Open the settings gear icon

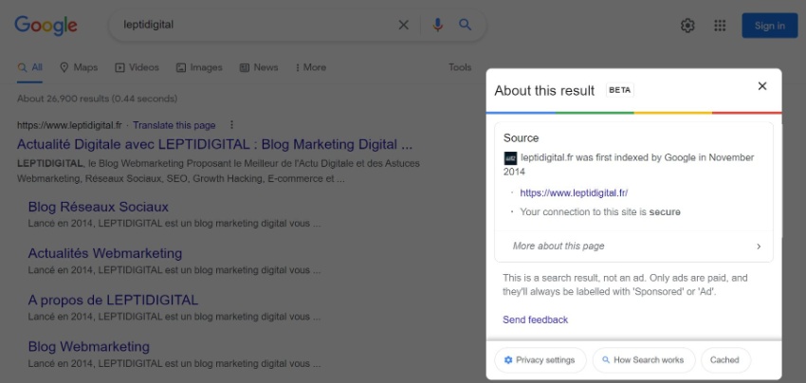tap(687, 26)
